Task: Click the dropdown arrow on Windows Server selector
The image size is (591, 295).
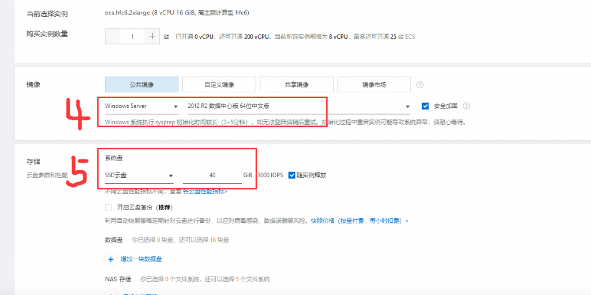Action: pyautogui.click(x=175, y=107)
